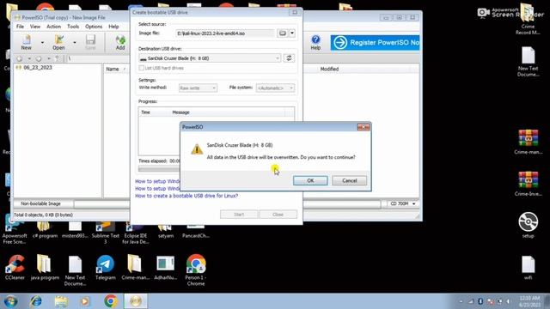Click the volume icon in system tray
The width and height of the screenshot is (550, 309).
point(508,301)
